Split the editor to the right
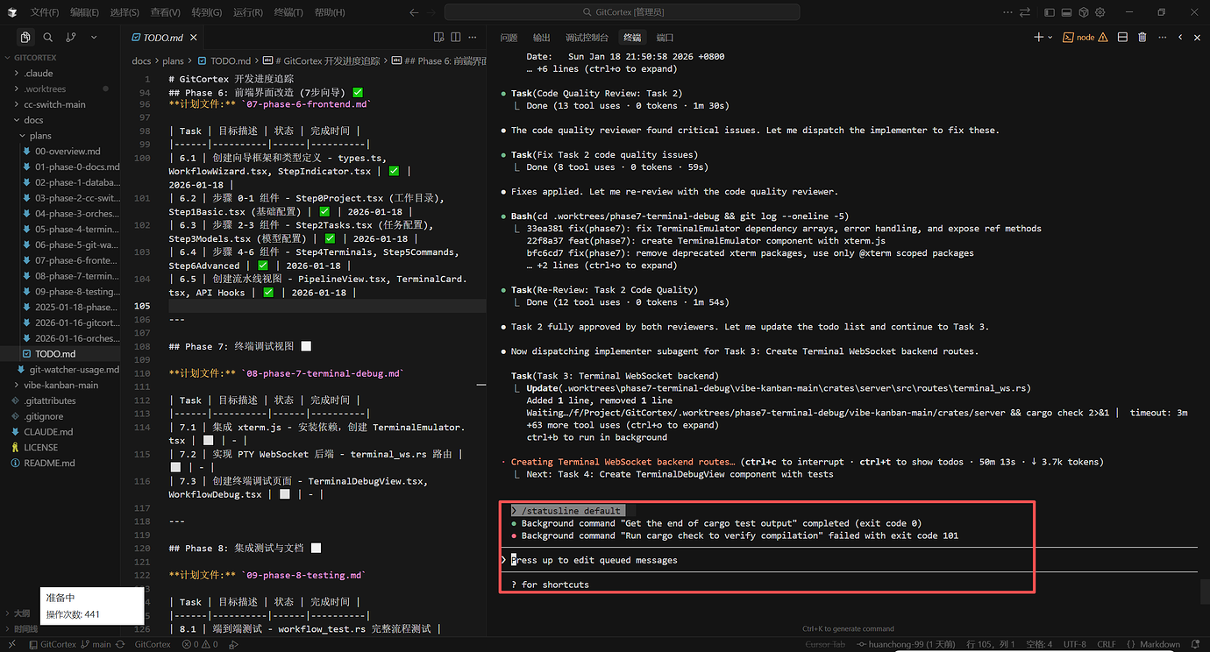1210x652 pixels. coord(458,38)
